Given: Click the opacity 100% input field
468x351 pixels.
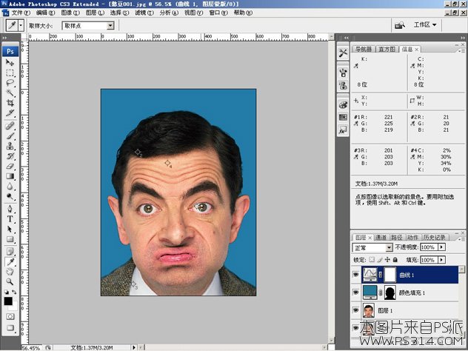Looking at the screenshot, I should click(x=429, y=247).
